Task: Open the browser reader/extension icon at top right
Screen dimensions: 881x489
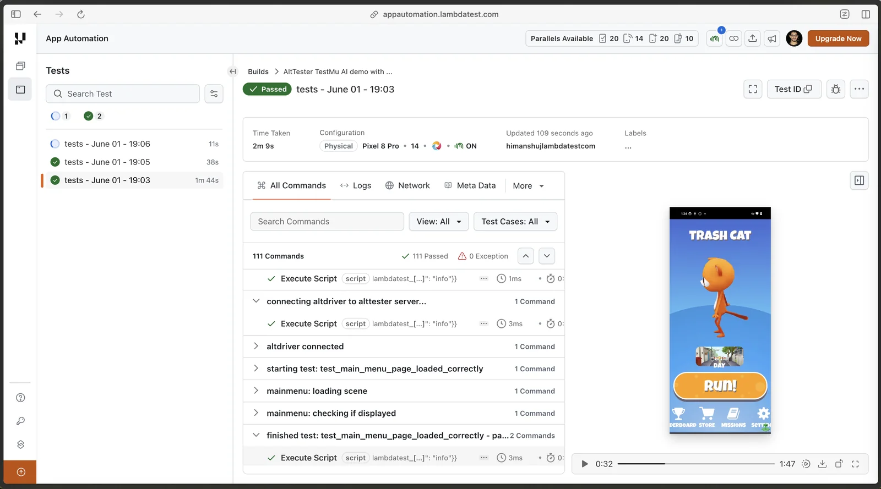Action: pyautogui.click(x=845, y=14)
